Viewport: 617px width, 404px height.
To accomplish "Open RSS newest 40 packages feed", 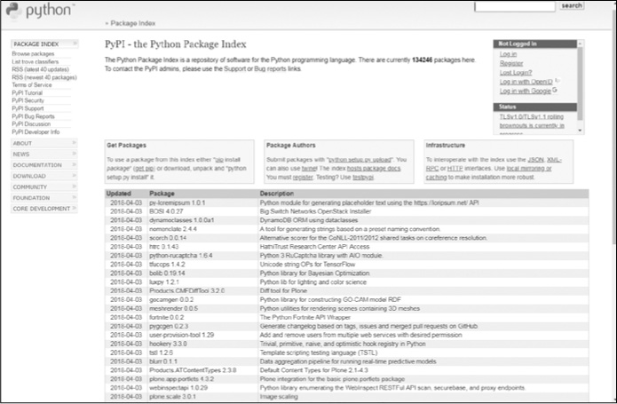I will tap(44, 77).
